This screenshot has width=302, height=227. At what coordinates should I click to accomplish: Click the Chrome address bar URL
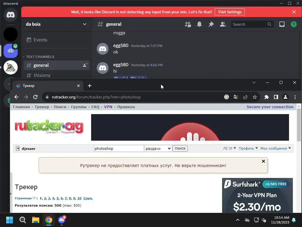(x=96, y=97)
